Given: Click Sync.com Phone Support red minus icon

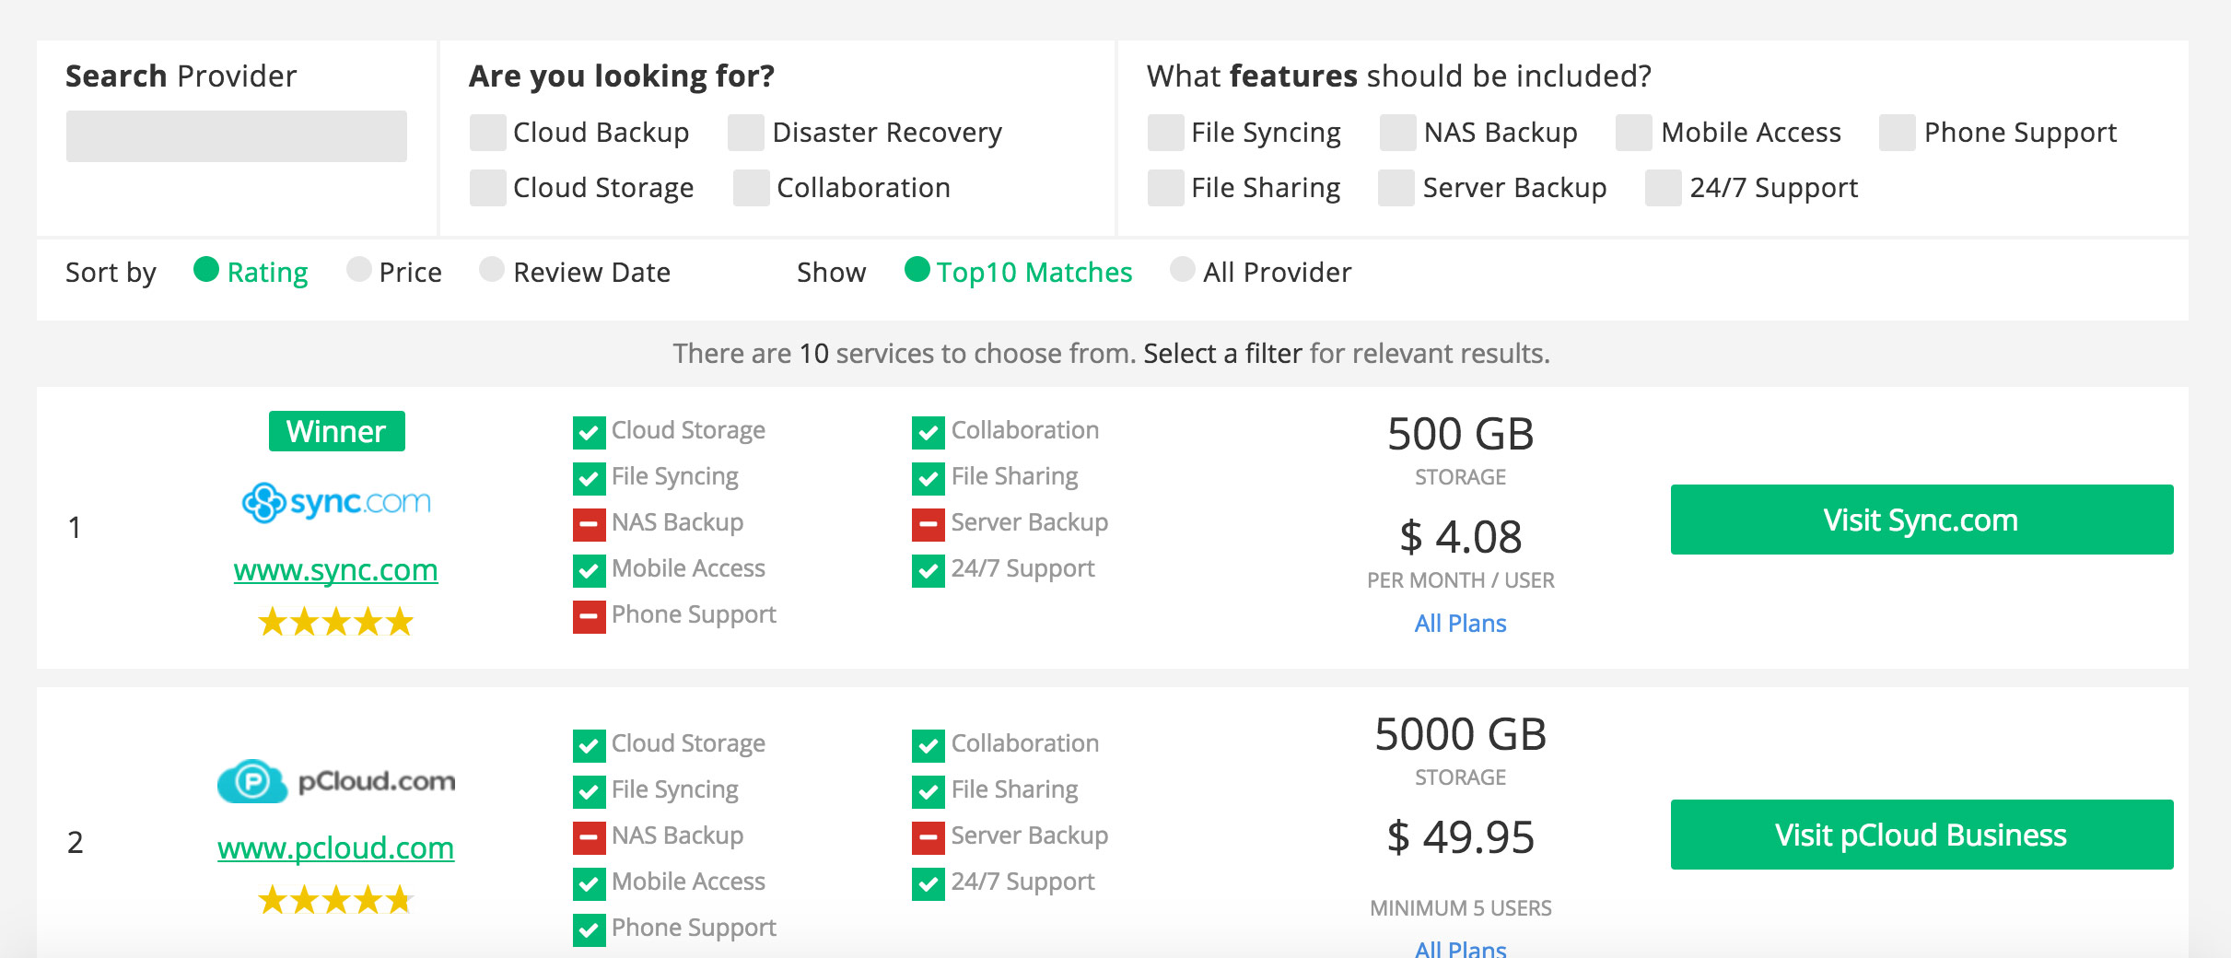Looking at the screenshot, I should pos(589,616).
